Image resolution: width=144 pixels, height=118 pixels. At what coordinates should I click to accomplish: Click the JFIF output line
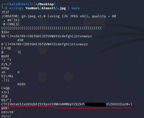pyautogui.click(x=5, y=12)
